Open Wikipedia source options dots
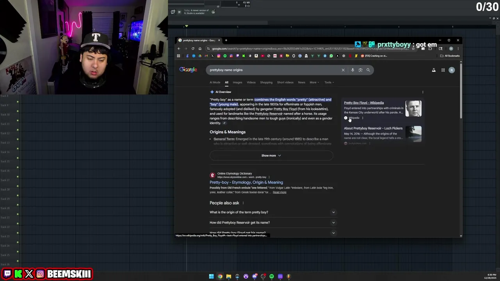 tap(362, 118)
